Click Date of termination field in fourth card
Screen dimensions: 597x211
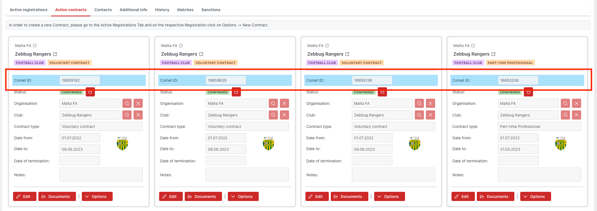[518, 161]
